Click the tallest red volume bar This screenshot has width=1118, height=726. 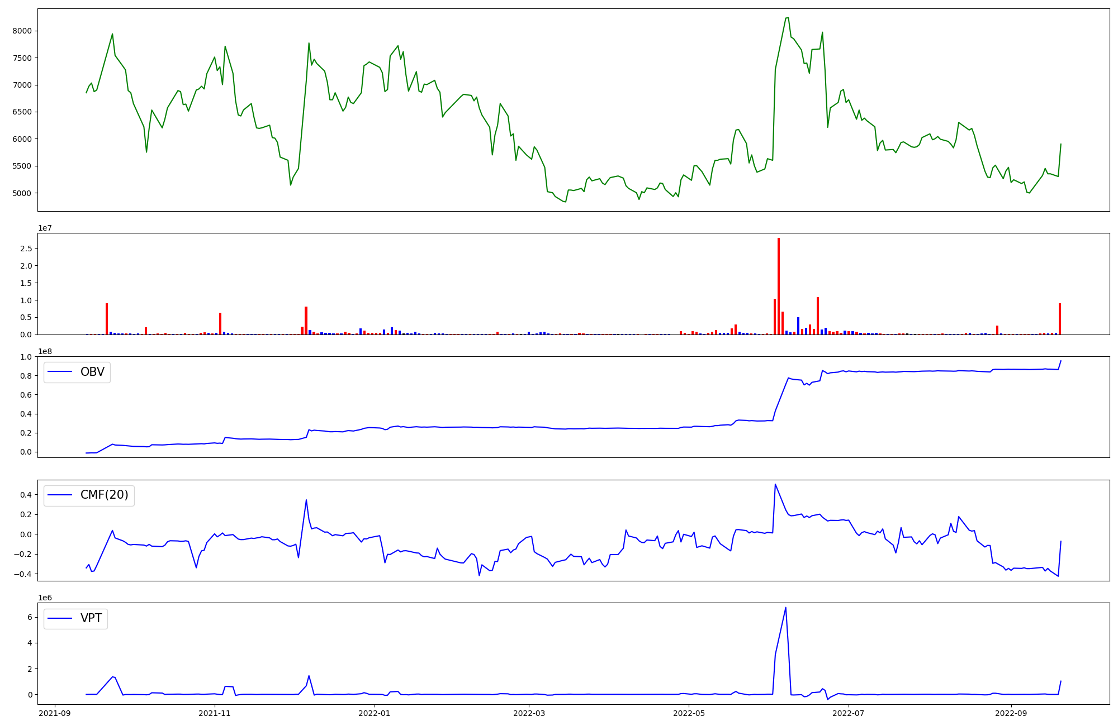tap(779, 285)
